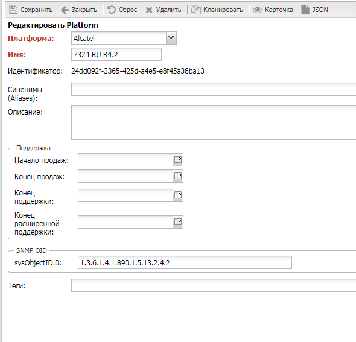356x342 pixels.
Task: Open calendar picker for Начало продаж
Action: click(x=178, y=160)
